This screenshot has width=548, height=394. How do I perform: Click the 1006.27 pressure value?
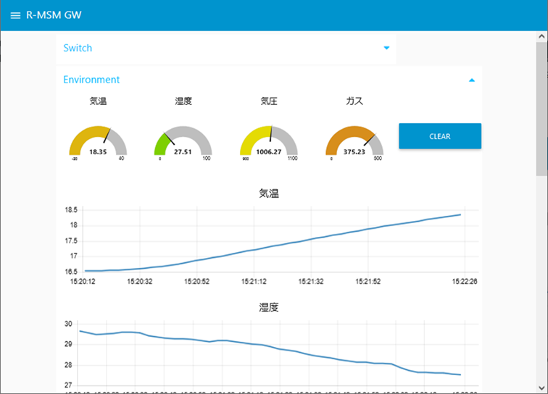pos(269,152)
